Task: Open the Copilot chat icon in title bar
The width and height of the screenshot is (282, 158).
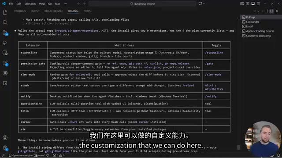Action: (x=200, y=4)
